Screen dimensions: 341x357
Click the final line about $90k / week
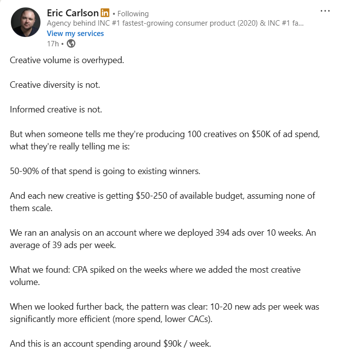tap(110, 344)
